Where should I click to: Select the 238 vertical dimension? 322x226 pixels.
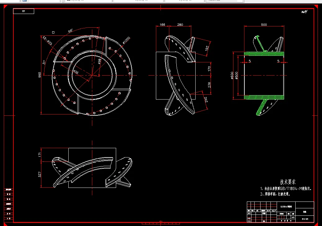[209, 85]
